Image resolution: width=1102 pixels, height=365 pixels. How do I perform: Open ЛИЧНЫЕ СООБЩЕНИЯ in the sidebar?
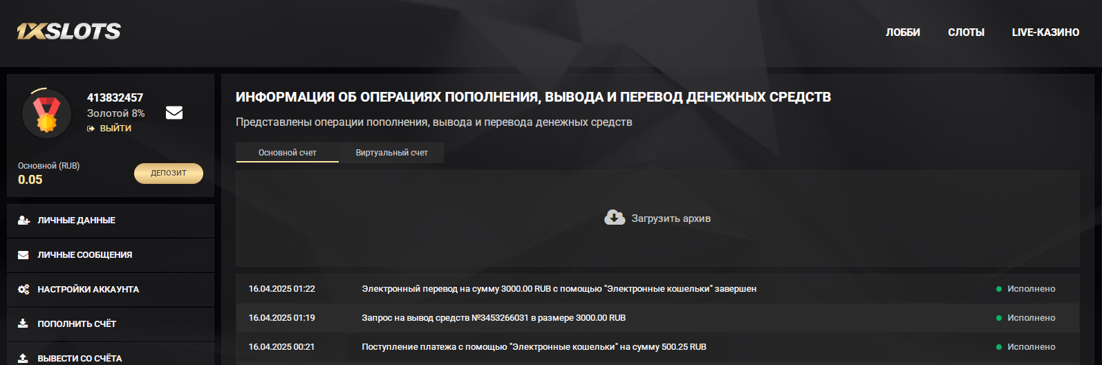click(111, 255)
